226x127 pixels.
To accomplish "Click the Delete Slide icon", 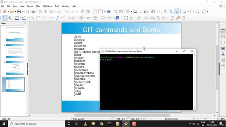I will click(197, 11).
